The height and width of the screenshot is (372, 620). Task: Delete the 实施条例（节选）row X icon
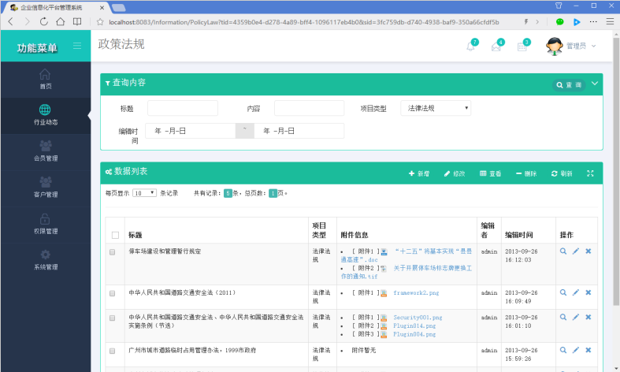coord(588,317)
